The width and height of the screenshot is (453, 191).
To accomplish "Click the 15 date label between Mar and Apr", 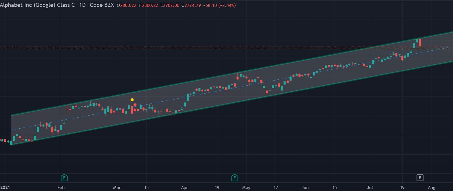I will tap(146, 188).
